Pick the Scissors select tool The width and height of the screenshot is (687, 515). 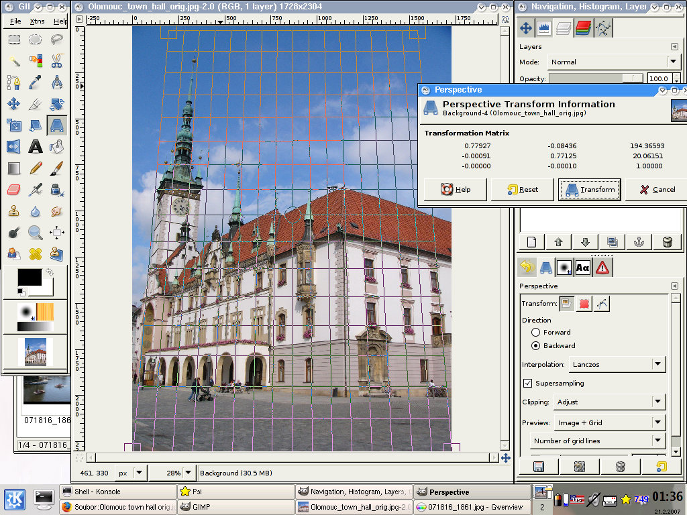[x=56, y=61]
